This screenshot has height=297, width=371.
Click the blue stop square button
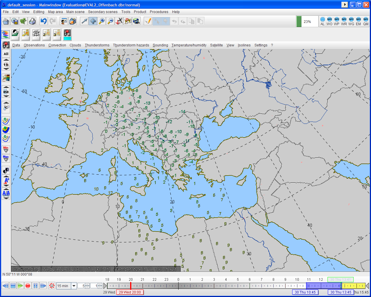click(x=13, y=286)
